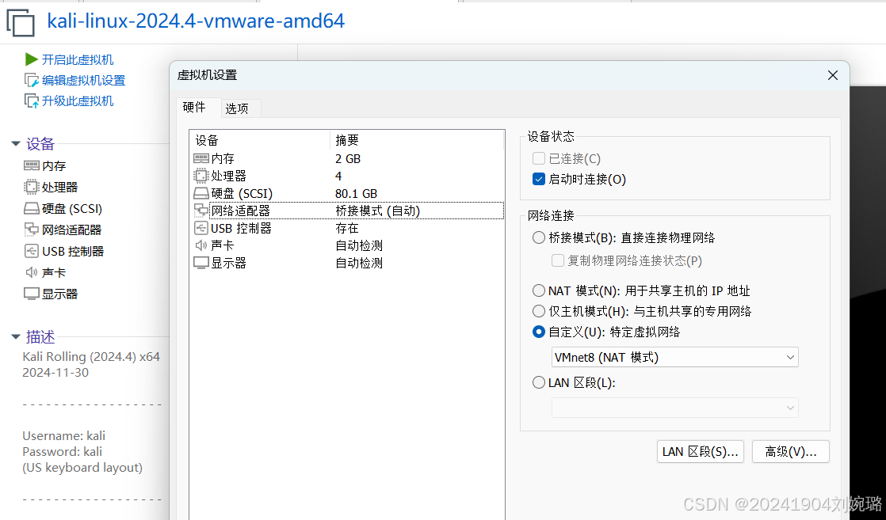886x520 pixels.
Task: Click 内存 label in left device panel
Action: click(54, 166)
